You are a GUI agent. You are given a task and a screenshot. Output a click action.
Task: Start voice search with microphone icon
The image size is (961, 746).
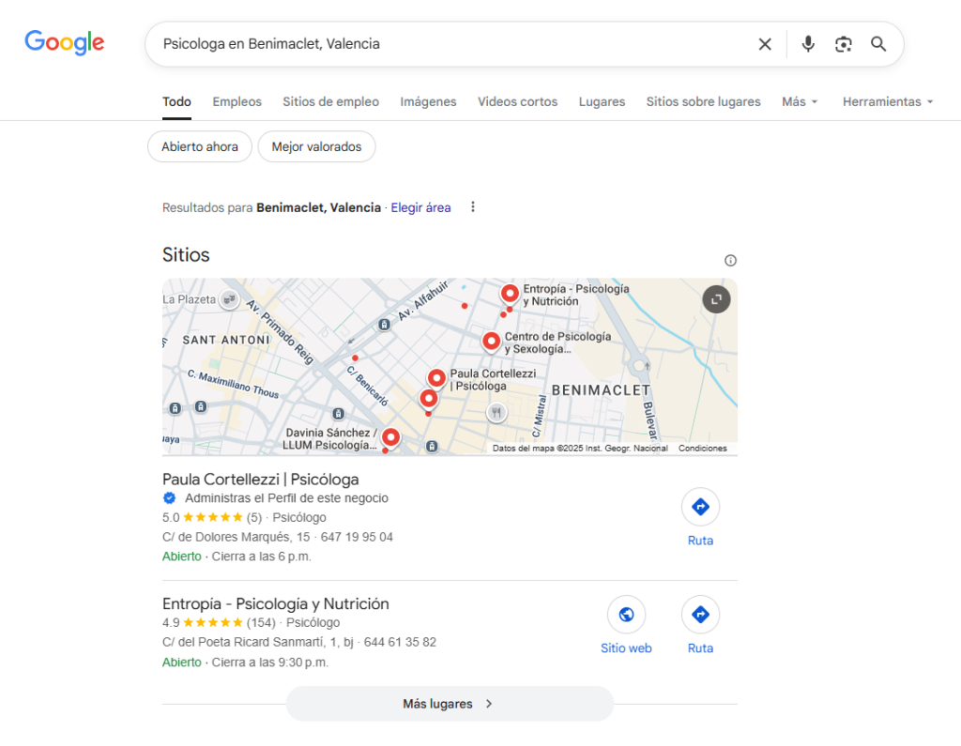tap(808, 44)
